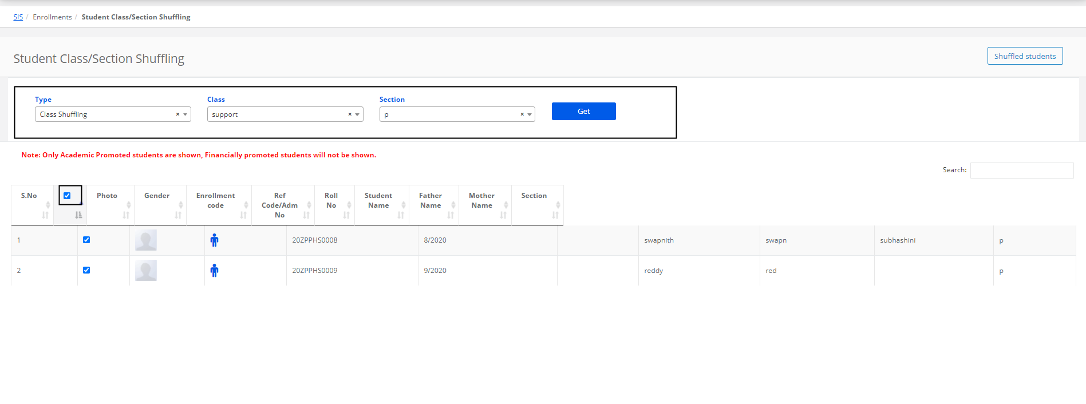This screenshot has height=404, width=1086.
Task: Click student name reddy
Action: coord(653,271)
